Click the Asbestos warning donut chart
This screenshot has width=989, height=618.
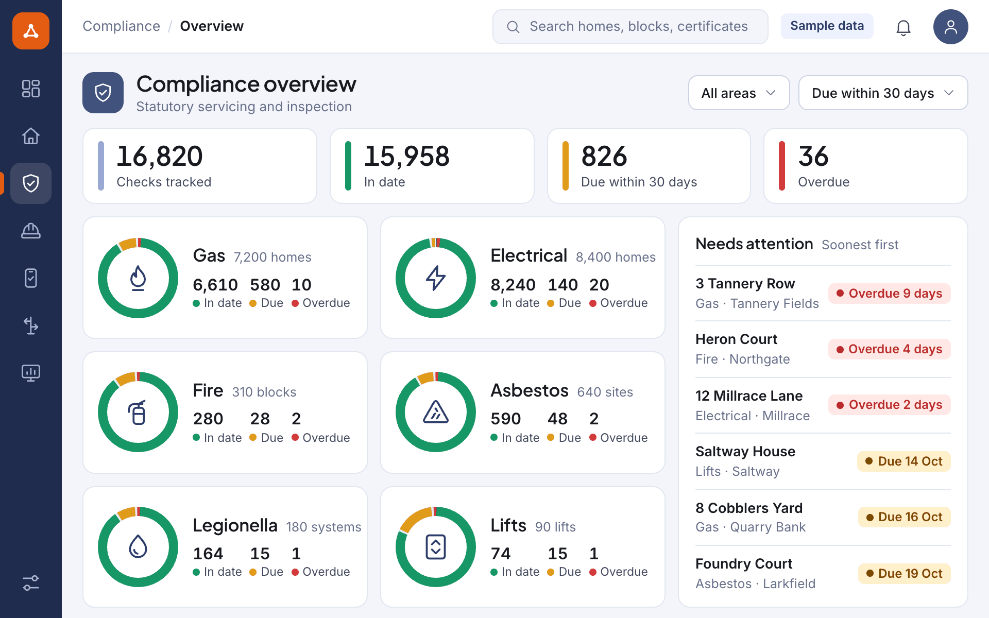pyautogui.click(x=436, y=412)
